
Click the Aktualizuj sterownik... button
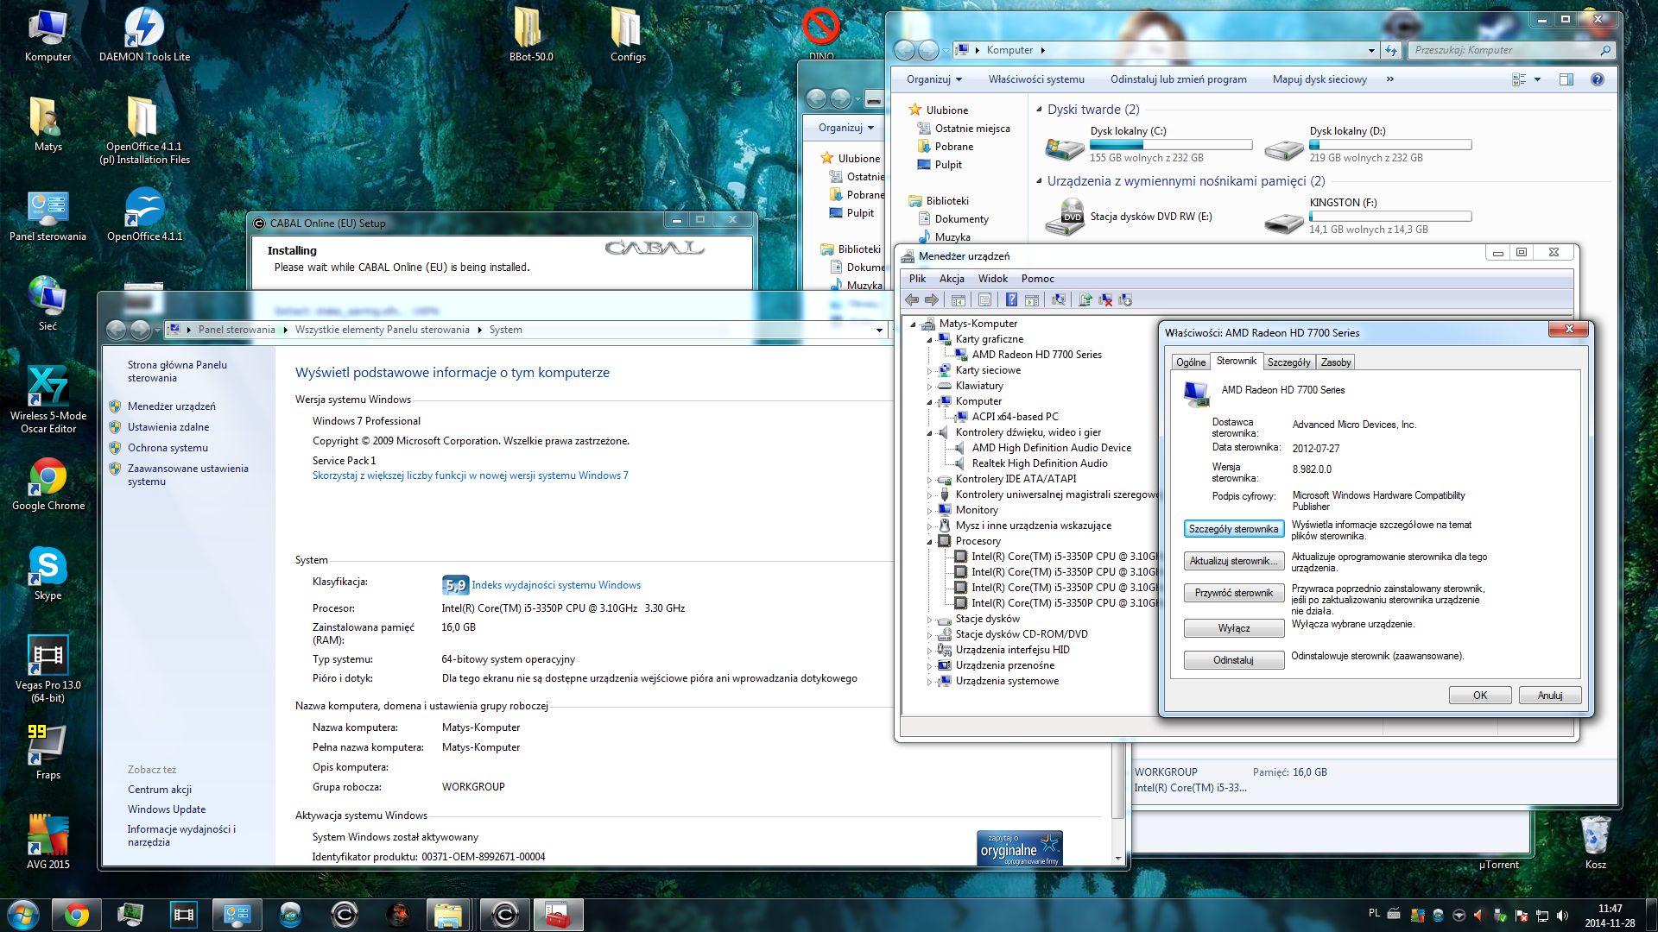pyautogui.click(x=1233, y=561)
